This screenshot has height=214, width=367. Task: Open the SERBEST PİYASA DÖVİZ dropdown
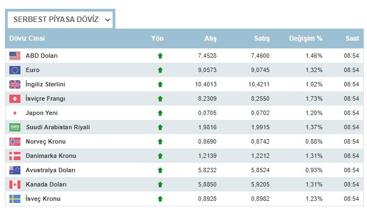[60, 20]
